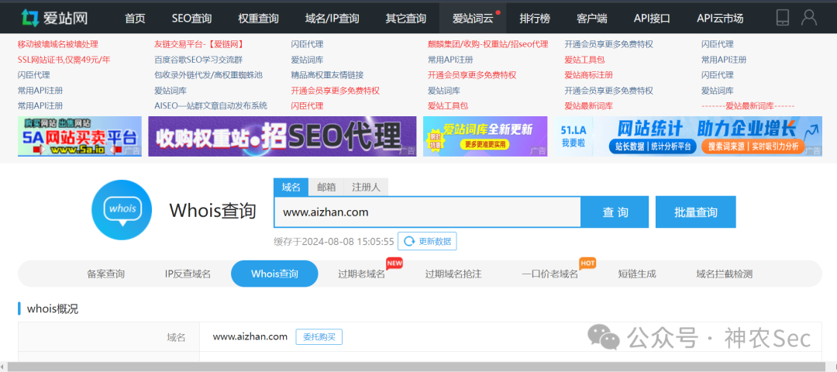The height and width of the screenshot is (372, 837).
Task: Select the 注册人 search tab
Action: click(366, 188)
